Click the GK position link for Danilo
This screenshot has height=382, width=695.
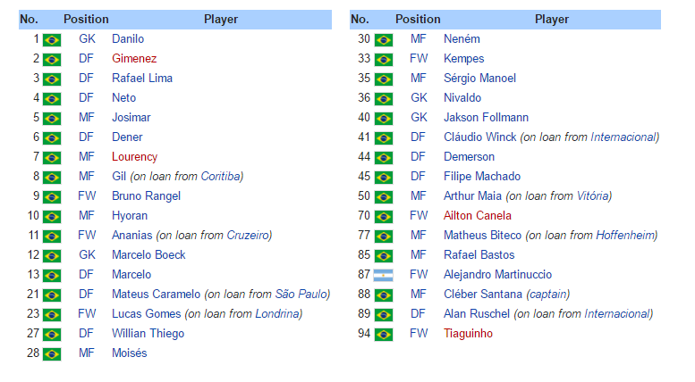(x=87, y=39)
